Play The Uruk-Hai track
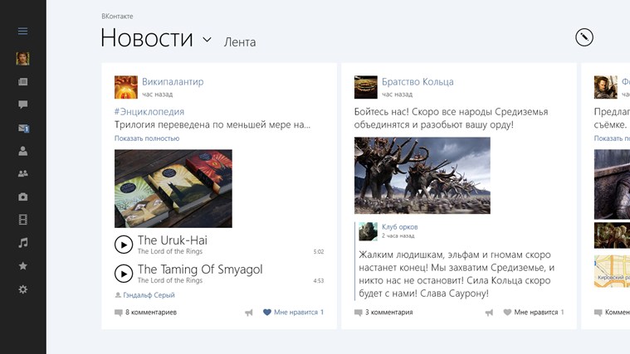Viewport: 630px width, 354px height. click(124, 245)
